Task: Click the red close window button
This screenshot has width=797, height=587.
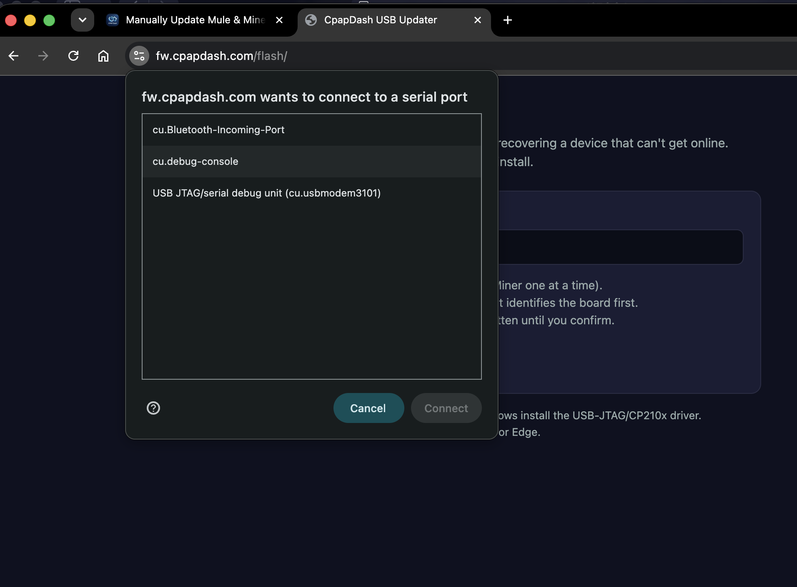Action: click(x=11, y=20)
